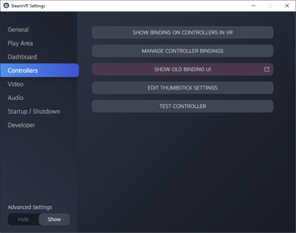Click the external link icon on Old Binding UI
The height and width of the screenshot is (233, 296).
[267, 69]
